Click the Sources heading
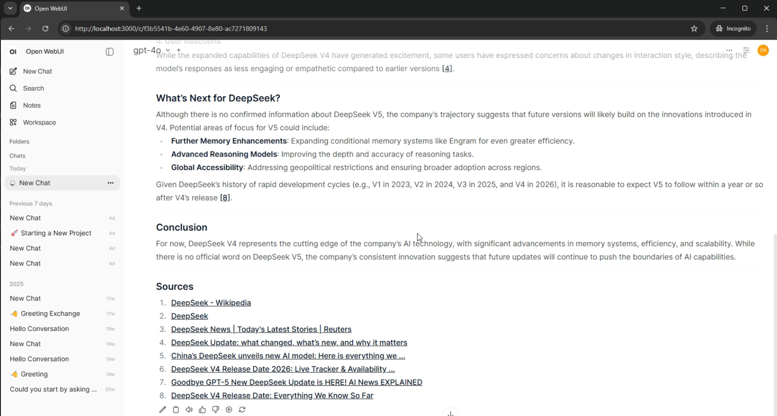Viewport: 777px width, 416px height. [174, 286]
